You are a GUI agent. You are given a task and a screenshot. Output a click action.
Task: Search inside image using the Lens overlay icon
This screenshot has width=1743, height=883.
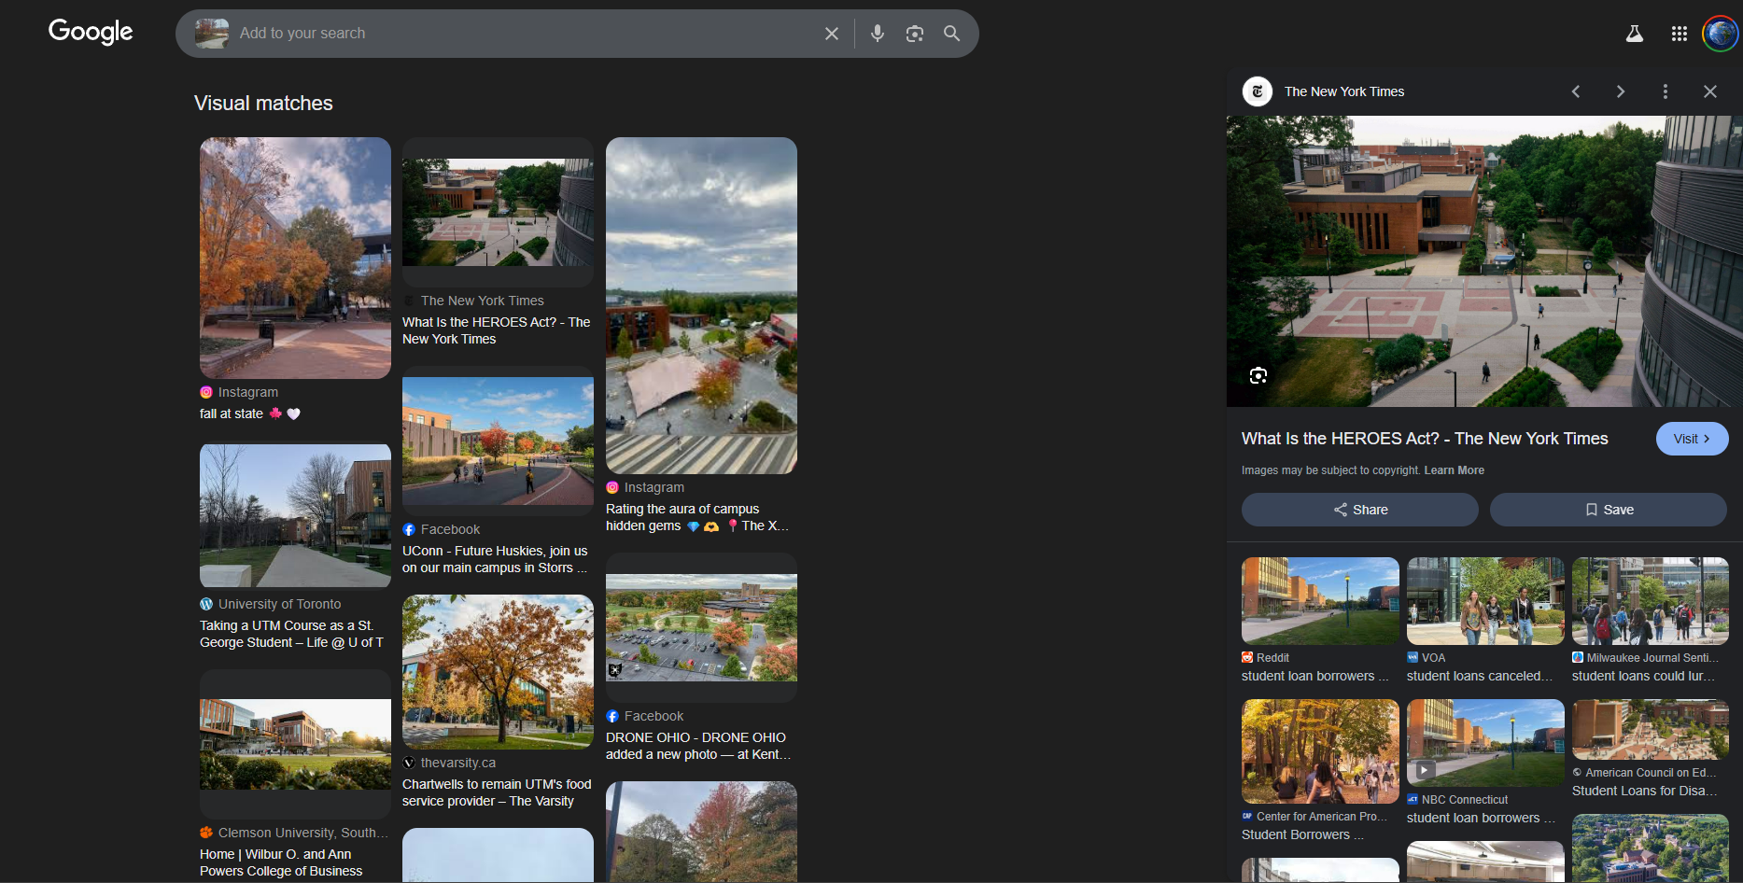(x=1258, y=375)
